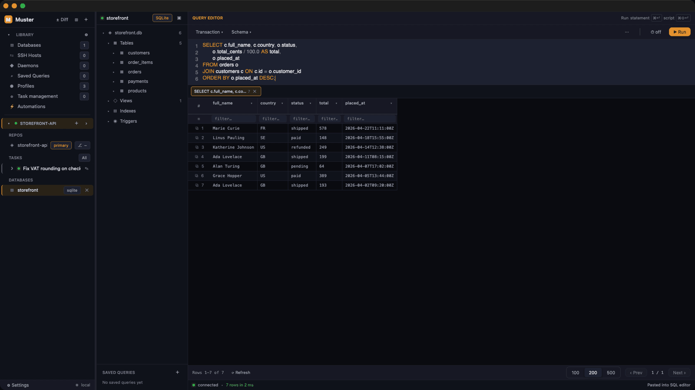Collapse the Tables tree node
Image resolution: width=695 pixels, height=390 pixels.
[109, 43]
